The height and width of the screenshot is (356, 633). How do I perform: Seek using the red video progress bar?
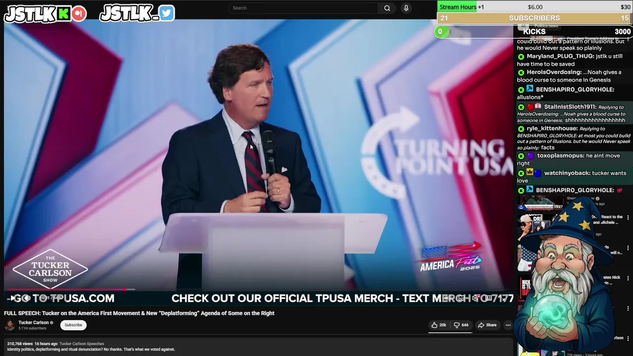(x=259, y=289)
